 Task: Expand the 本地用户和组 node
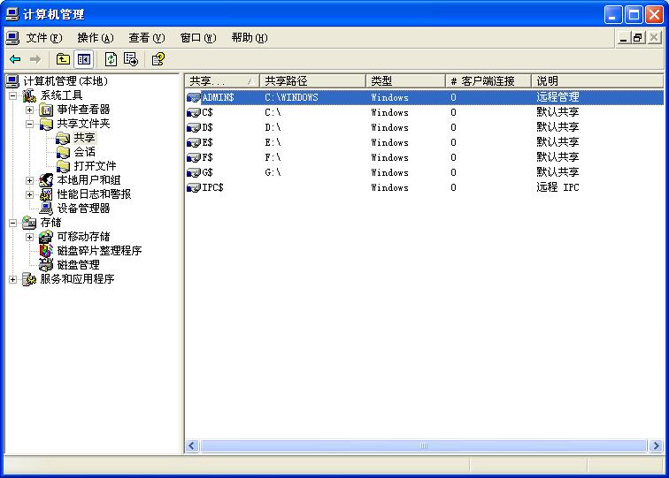29,180
